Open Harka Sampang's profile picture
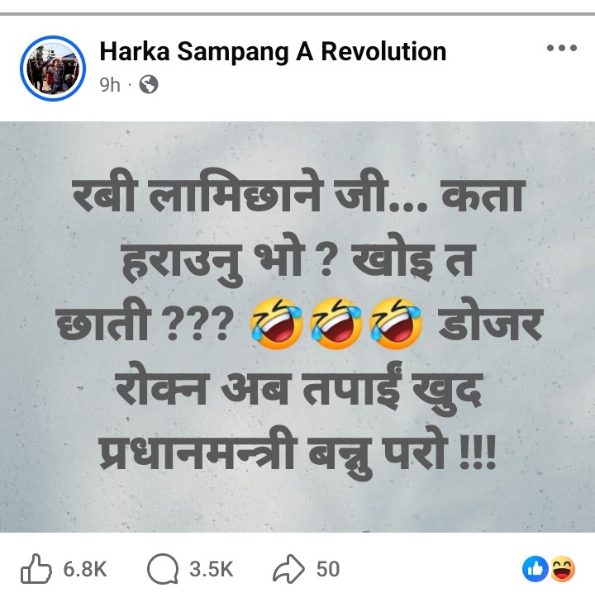The height and width of the screenshot is (602, 595). pos(53,68)
